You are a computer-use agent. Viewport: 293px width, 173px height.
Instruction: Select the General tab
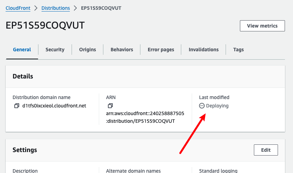(x=22, y=50)
